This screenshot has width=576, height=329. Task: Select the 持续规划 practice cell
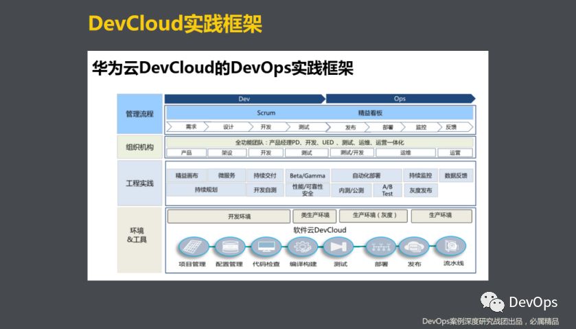[206, 190]
